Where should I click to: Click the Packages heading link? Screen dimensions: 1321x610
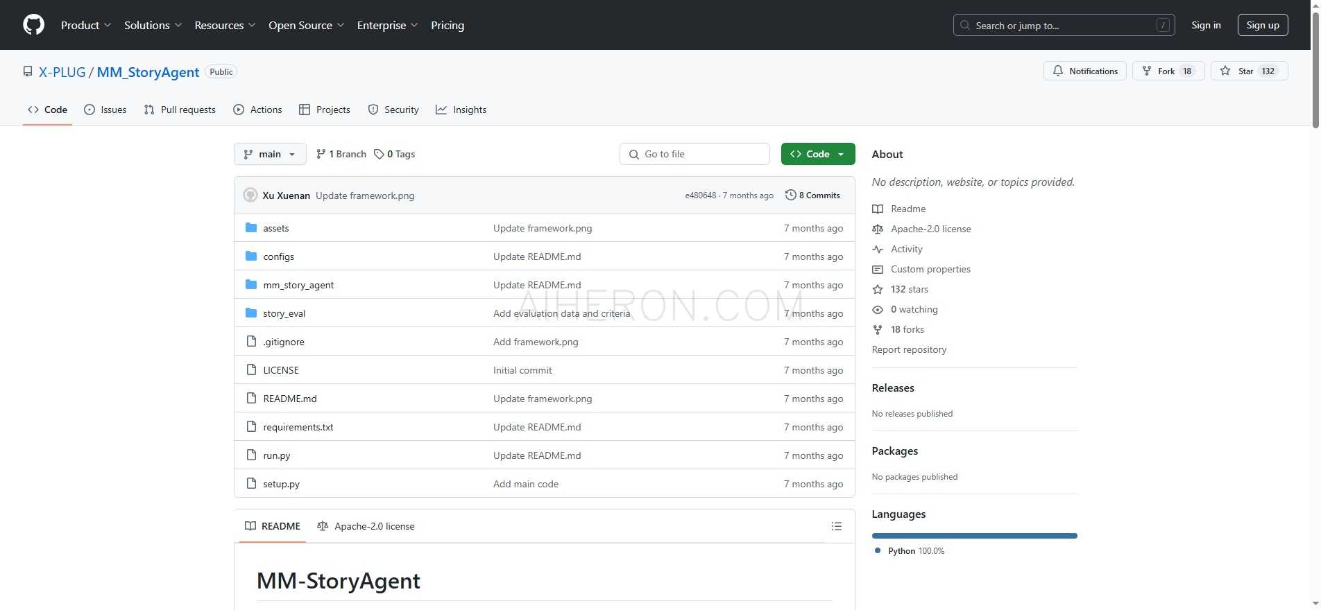click(895, 451)
